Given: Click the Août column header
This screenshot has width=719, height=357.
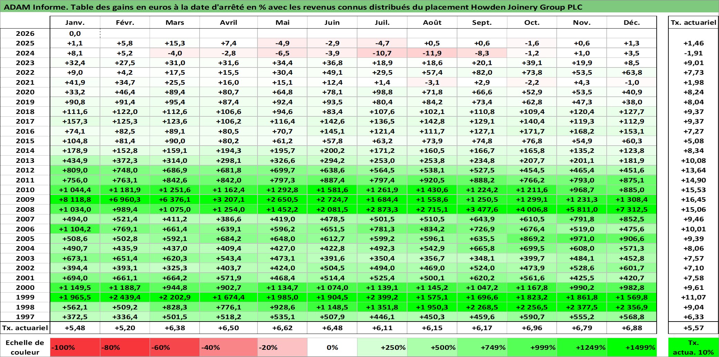Looking at the screenshot, I should click(432, 22).
